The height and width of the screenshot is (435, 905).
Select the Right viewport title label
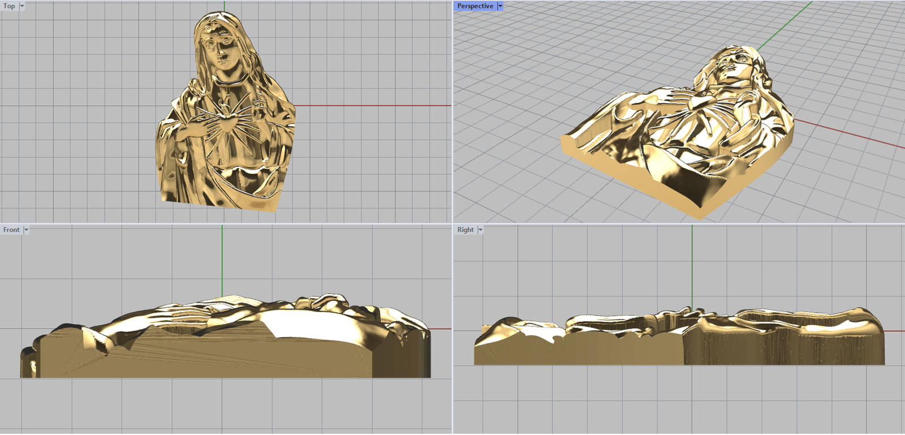coord(466,230)
